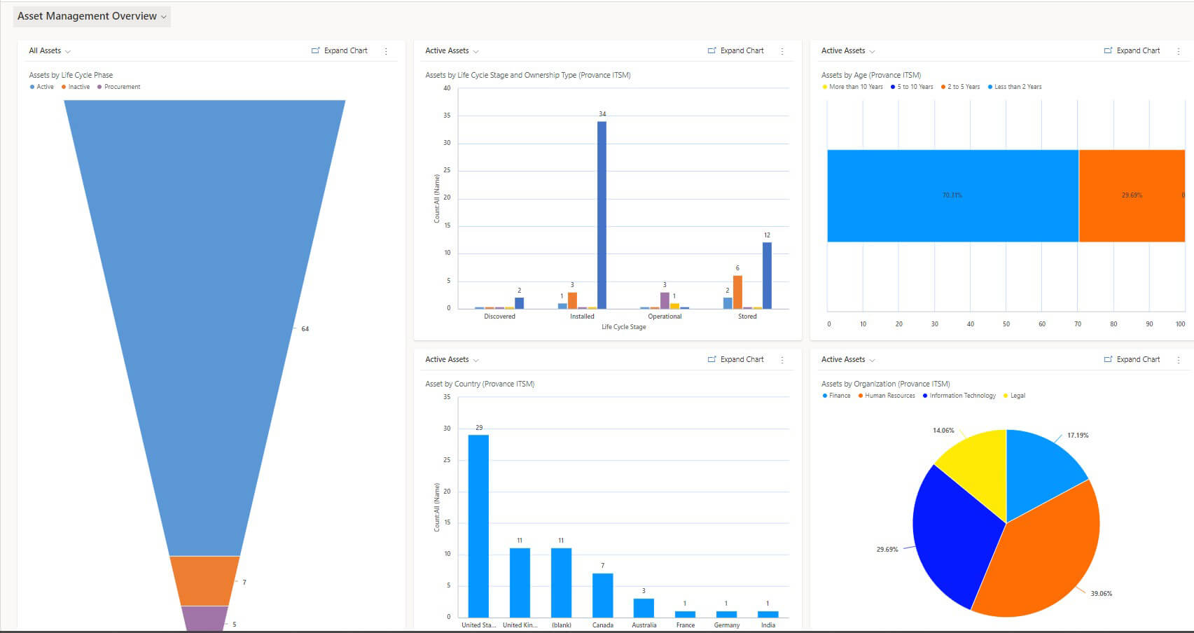The image size is (1194, 633).
Task: Click the Stored bar with value 12
Action: (x=767, y=275)
